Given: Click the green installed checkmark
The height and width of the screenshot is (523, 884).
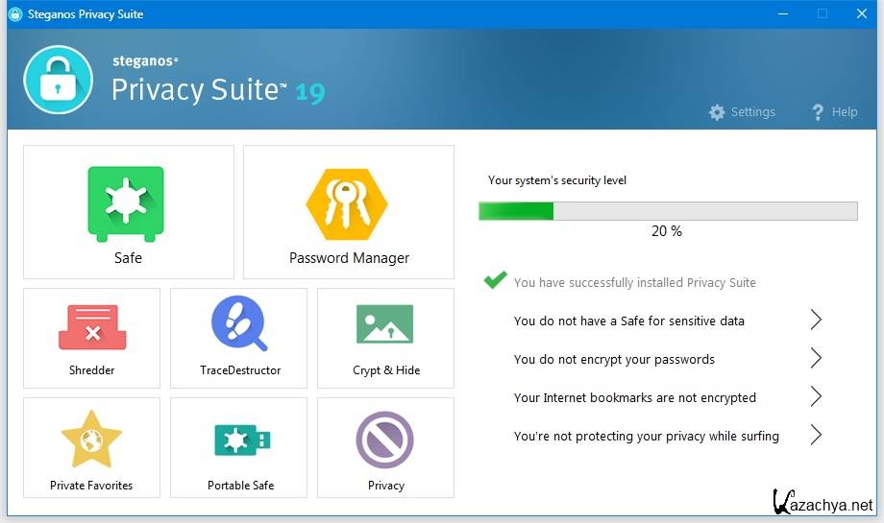Looking at the screenshot, I should coord(495,281).
